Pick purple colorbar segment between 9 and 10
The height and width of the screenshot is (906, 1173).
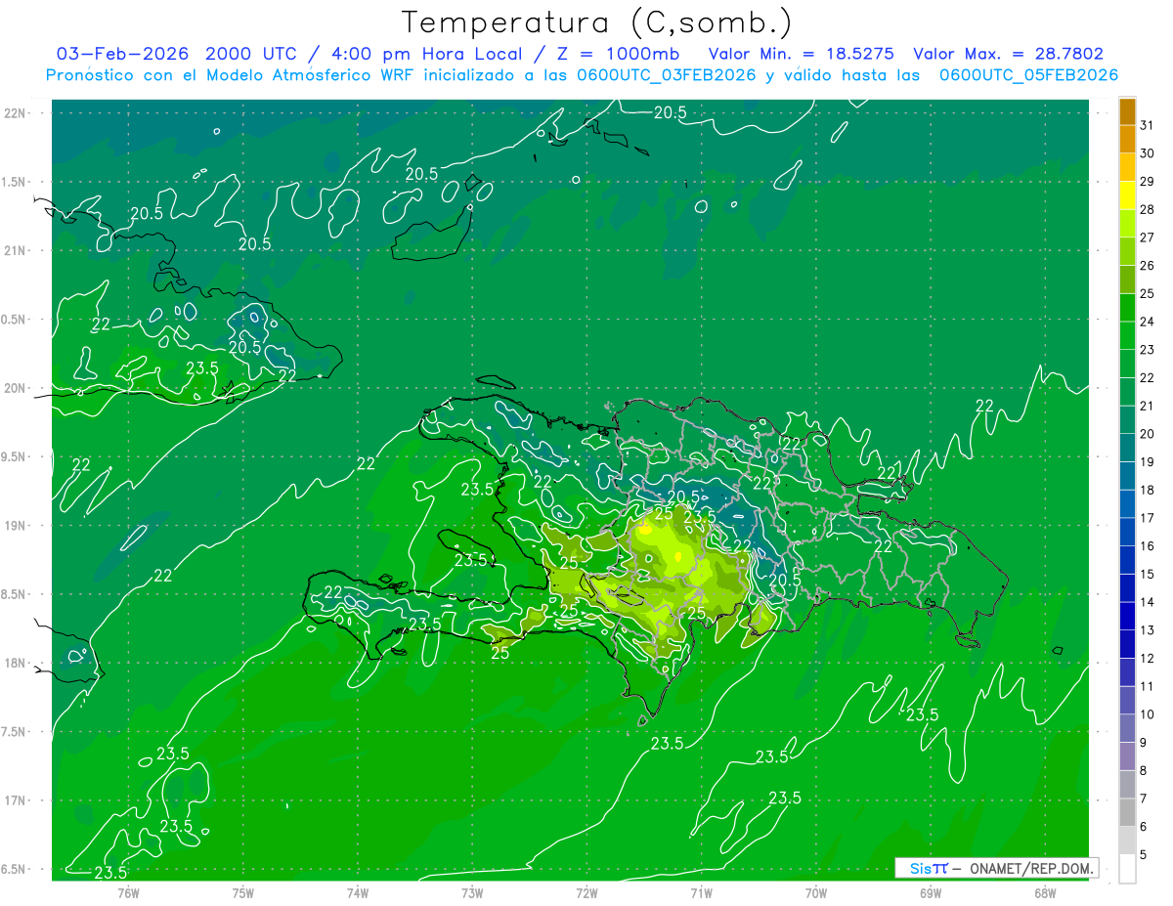(1127, 728)
